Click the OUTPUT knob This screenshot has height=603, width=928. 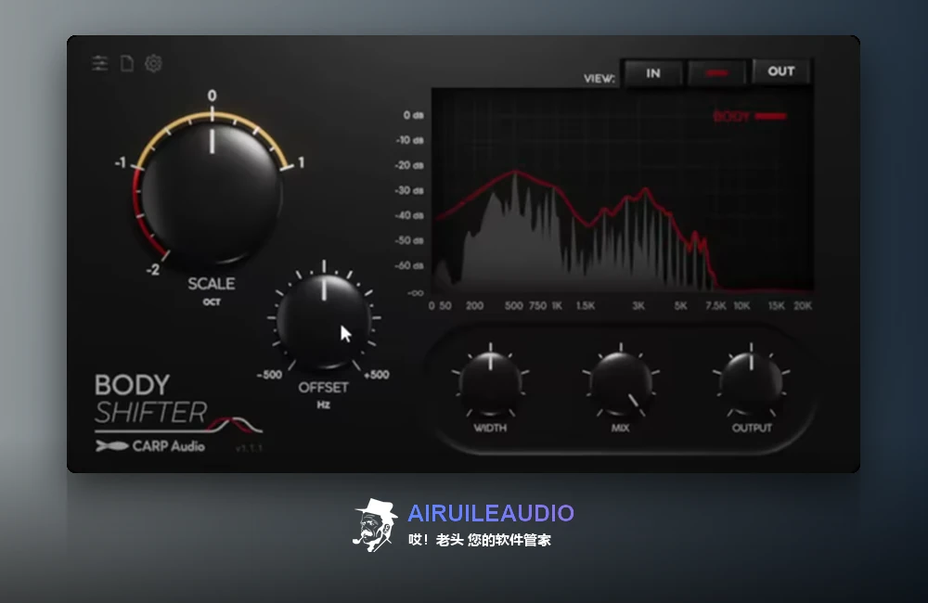[752, 383]
